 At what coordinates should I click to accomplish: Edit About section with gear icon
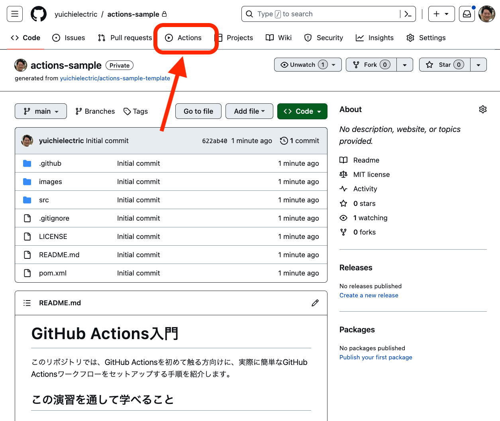(483, 109)
